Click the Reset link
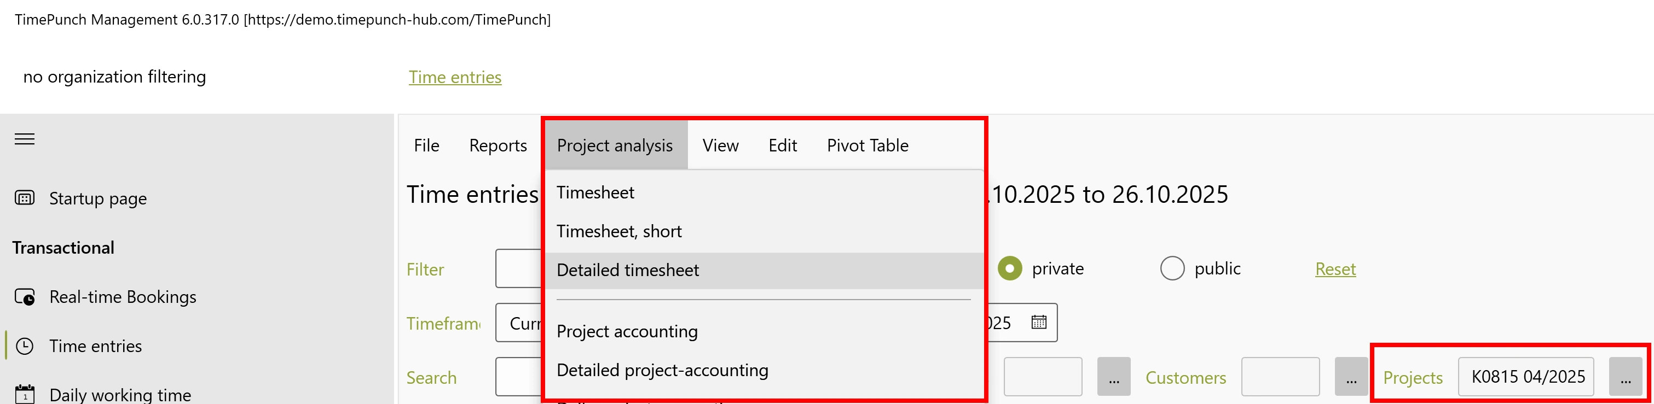Screen dimensions: 1654x404 pyautogui.click(x=1335, y=268)
